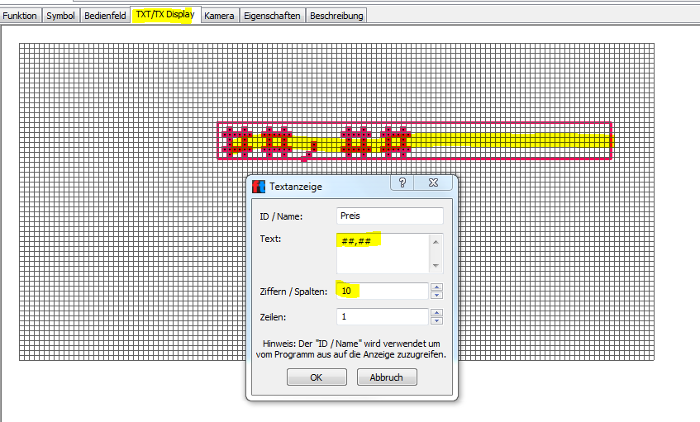Select the Bedienfeld tab
The height and width of the screenshot is (422, 700).
coord(106,16)
